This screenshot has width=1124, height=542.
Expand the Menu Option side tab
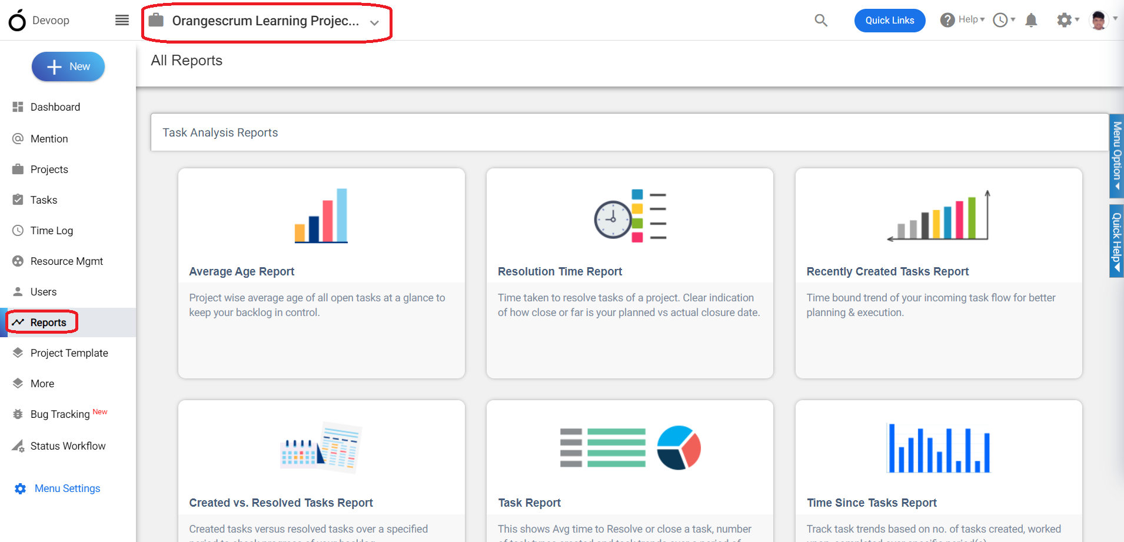[1116, 155]
